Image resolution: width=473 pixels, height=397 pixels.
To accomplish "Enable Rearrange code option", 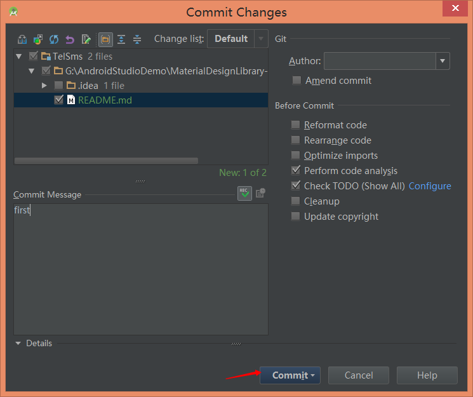I will pyautogui.click(x=295, y=140).
